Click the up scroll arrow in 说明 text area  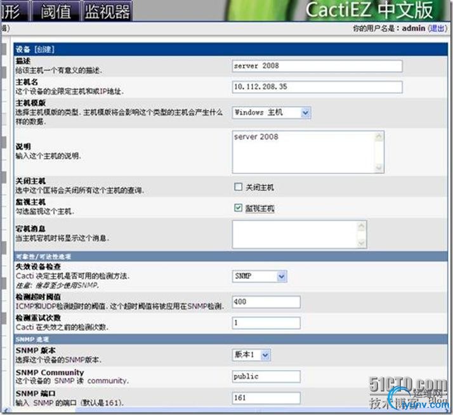tap(379, 136)
